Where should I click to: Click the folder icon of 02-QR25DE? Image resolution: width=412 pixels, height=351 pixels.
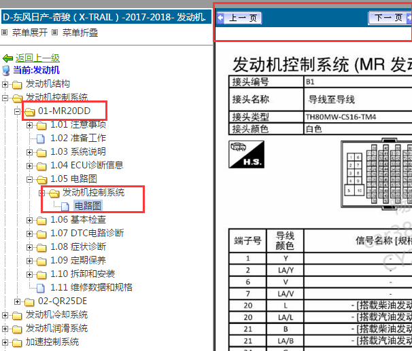pyautogui.click(x=29, y=302)
